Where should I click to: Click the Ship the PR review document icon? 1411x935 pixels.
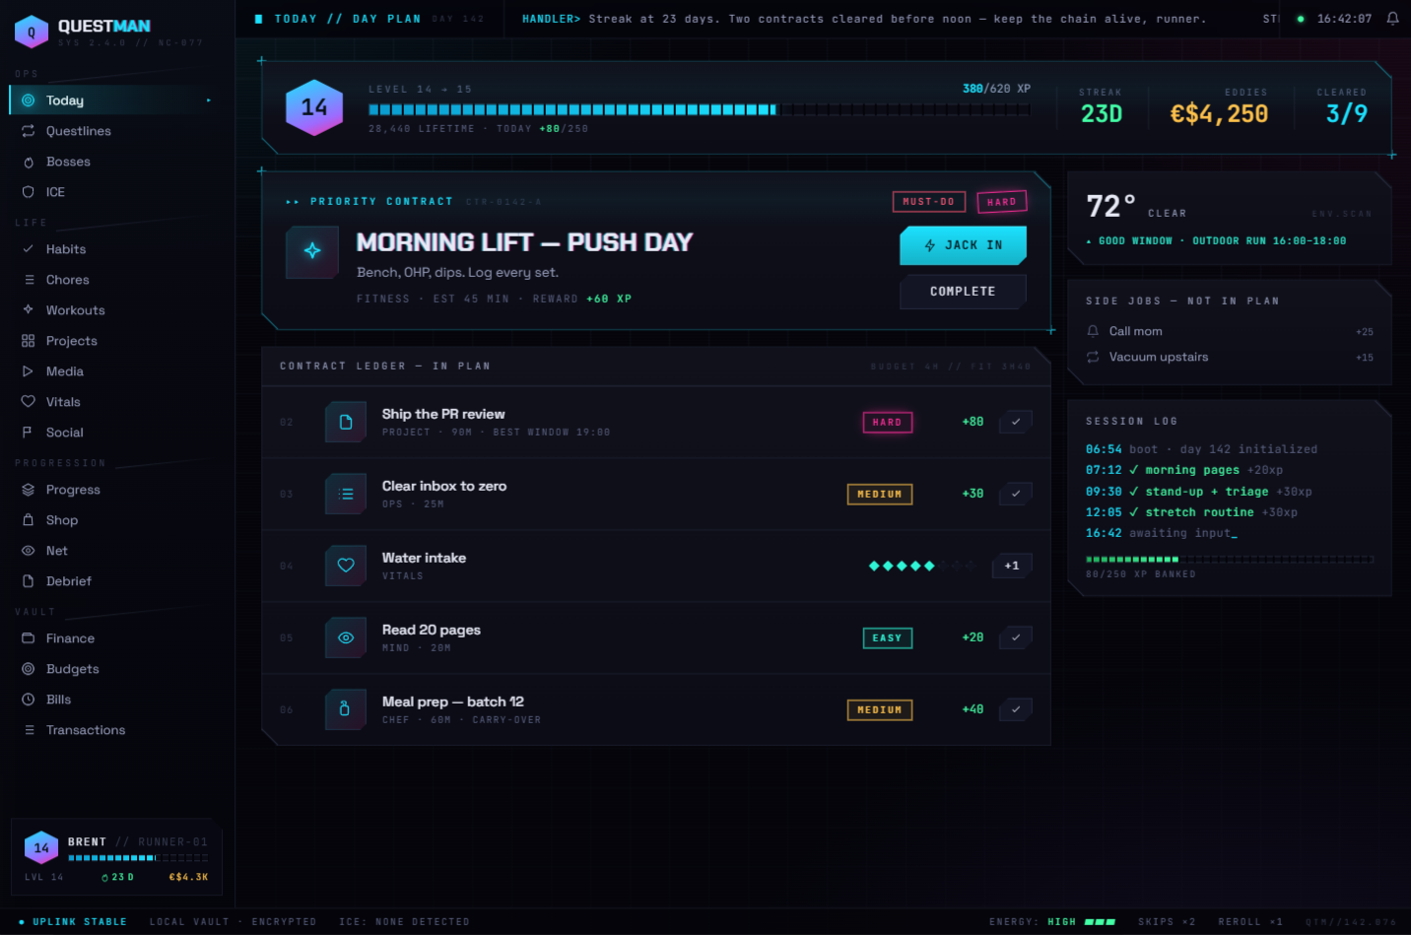pos(346,422)
